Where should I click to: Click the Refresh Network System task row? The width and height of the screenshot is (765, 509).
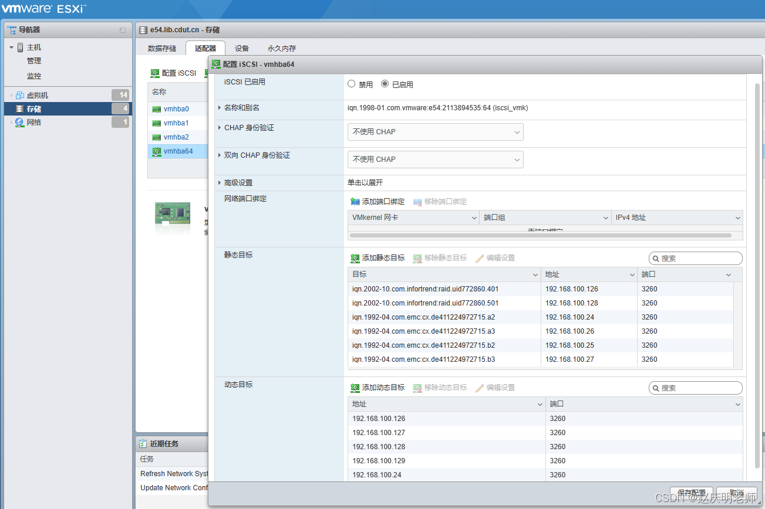click(173, 474)
